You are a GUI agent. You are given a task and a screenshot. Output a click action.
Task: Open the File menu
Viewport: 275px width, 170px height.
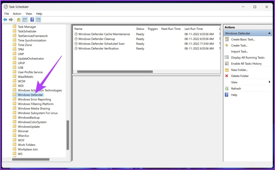point(7,13)
